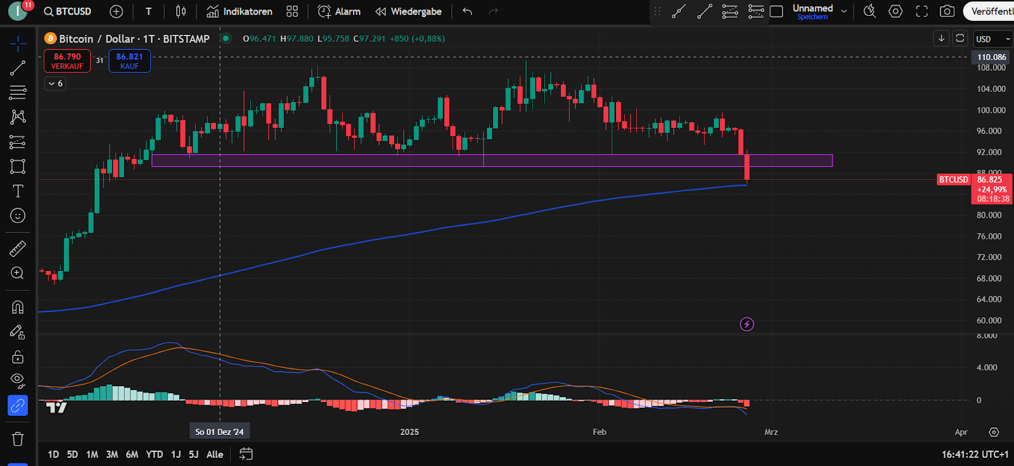The width and height of the screenshot is (1014, 466).
Task: Select the text annotation tool
Action: pyautogui.click(x=18, y=191)
